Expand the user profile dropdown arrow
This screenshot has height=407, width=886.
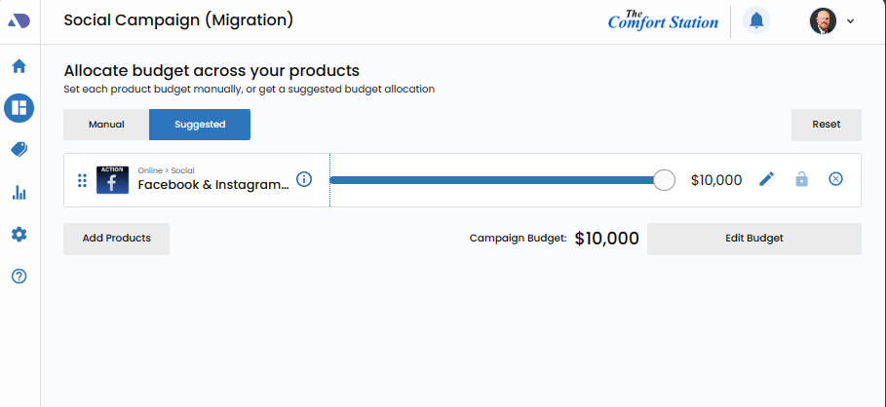click(x=851, y=21)
